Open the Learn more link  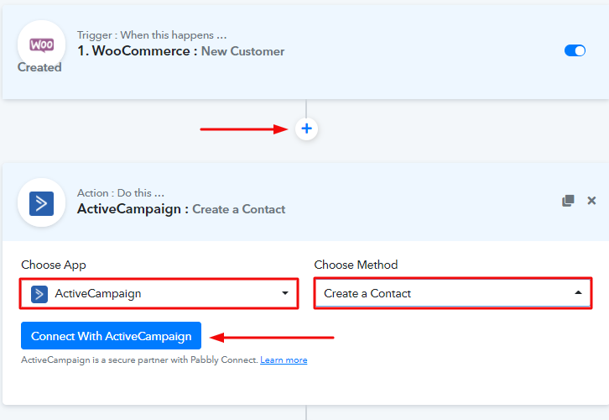coord(284,360)
